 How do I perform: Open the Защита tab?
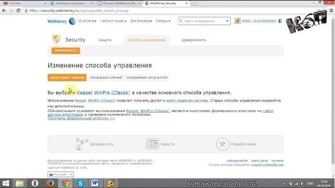[105, 40]
